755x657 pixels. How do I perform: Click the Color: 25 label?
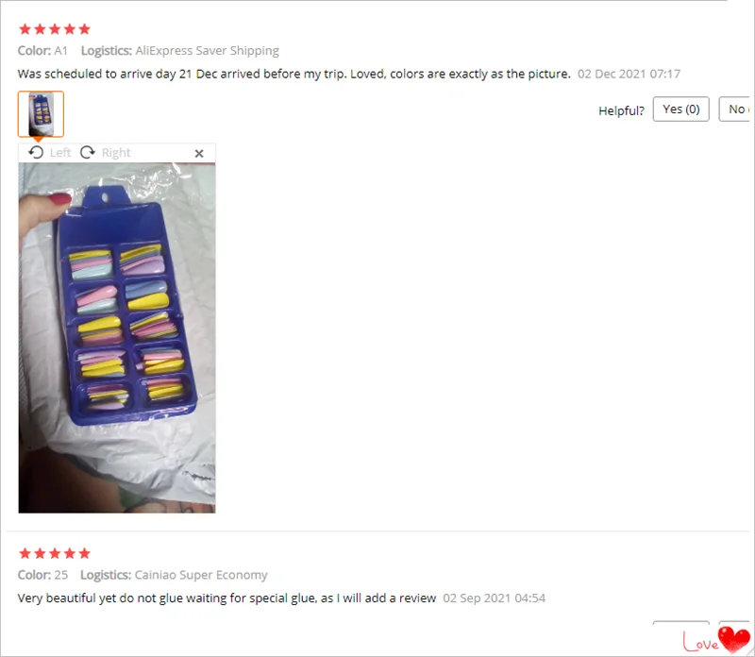(x=42, y=575)
